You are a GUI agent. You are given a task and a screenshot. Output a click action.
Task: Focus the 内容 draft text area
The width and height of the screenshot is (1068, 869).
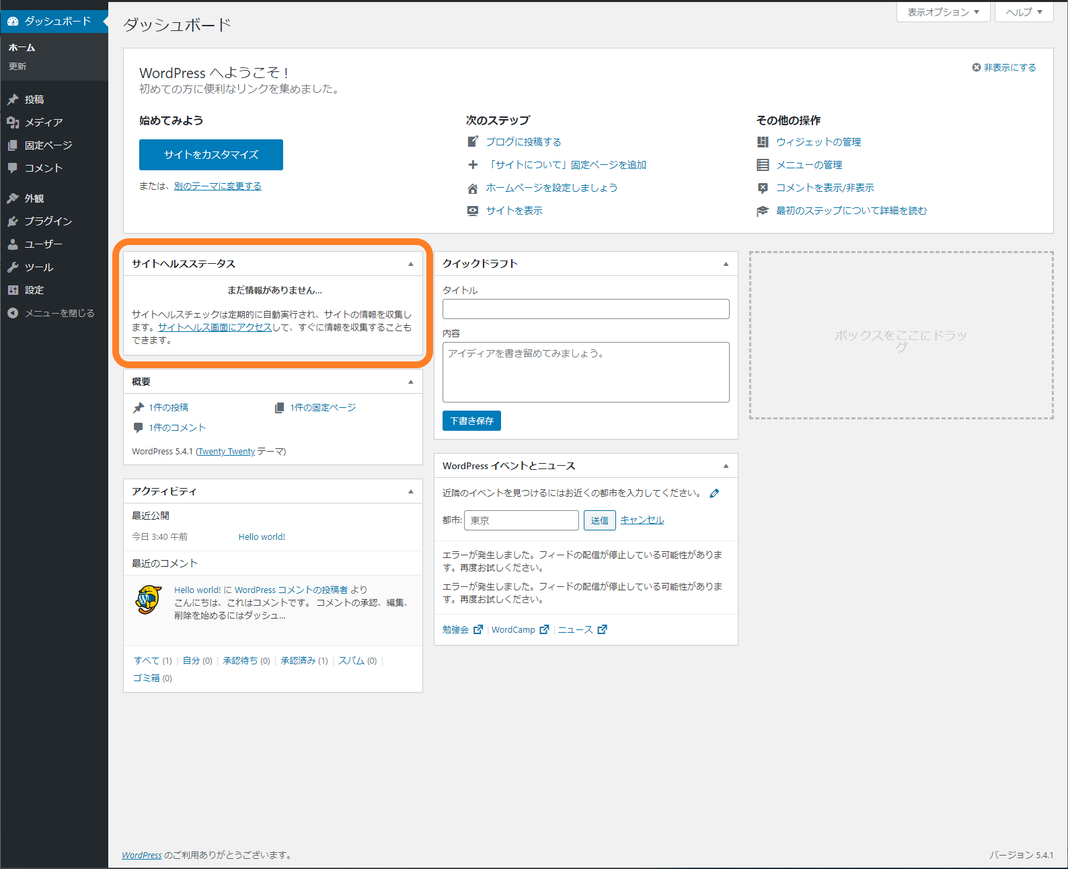point(586,372)
